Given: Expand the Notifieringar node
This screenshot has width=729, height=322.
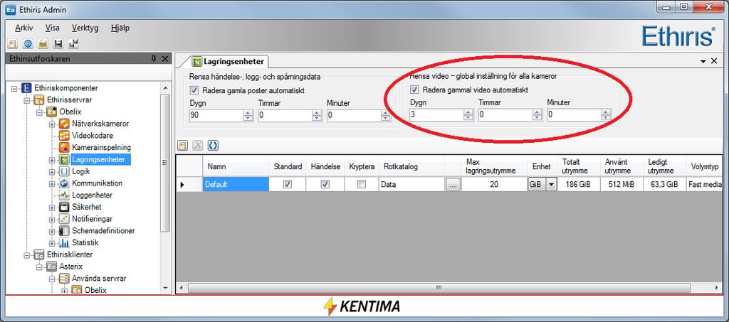Looking at the screenshot, I should (x=51, y=219).
